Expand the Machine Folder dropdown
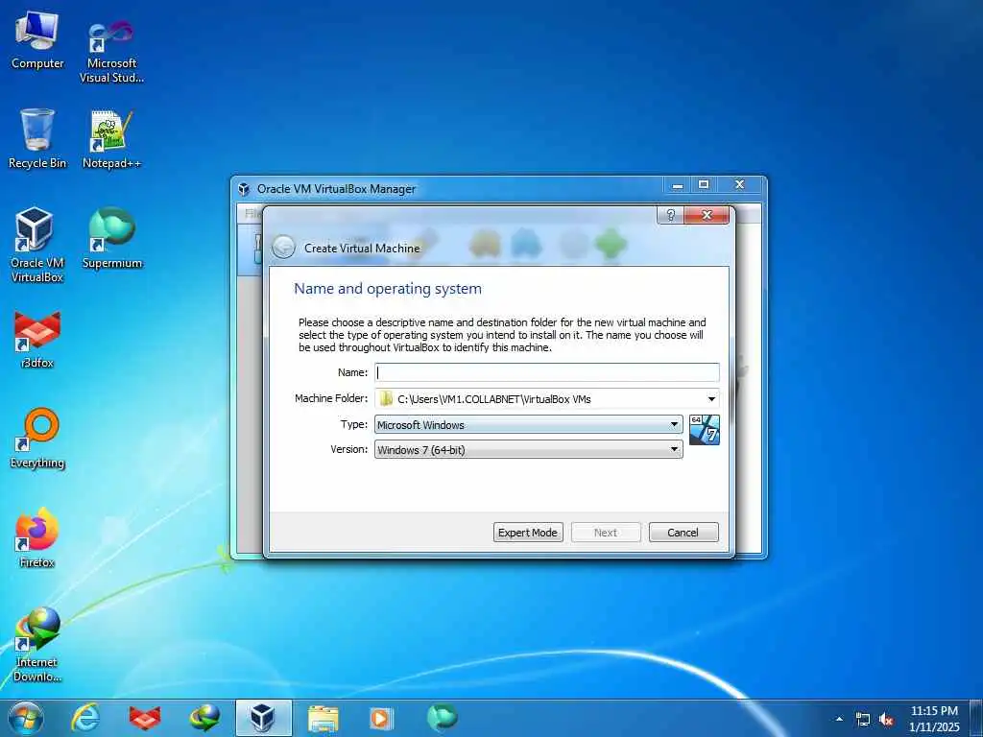Viewport: 983px width, 737px height. coord(711,398)
